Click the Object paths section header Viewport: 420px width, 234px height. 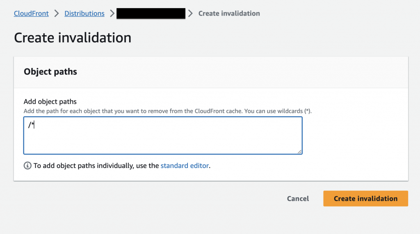[50, 72]
